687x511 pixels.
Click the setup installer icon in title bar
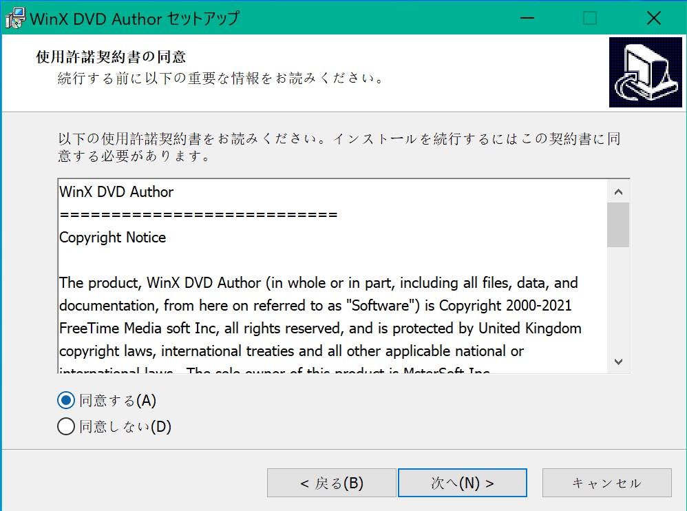(15, 19)
